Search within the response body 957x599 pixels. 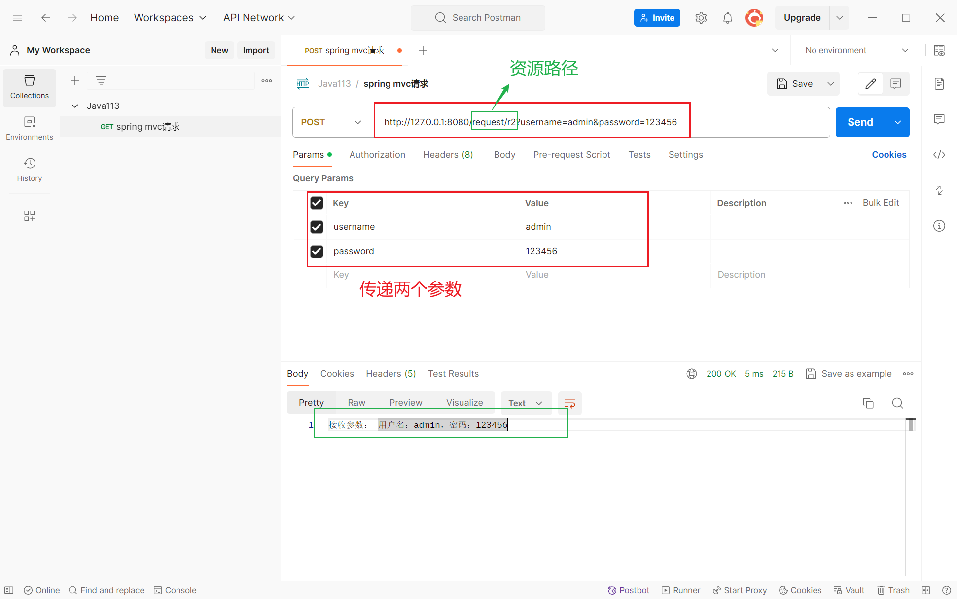coord(897,403)
